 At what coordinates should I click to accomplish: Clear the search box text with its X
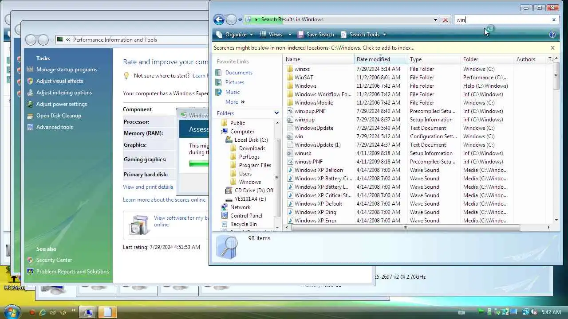pos(554,20)
